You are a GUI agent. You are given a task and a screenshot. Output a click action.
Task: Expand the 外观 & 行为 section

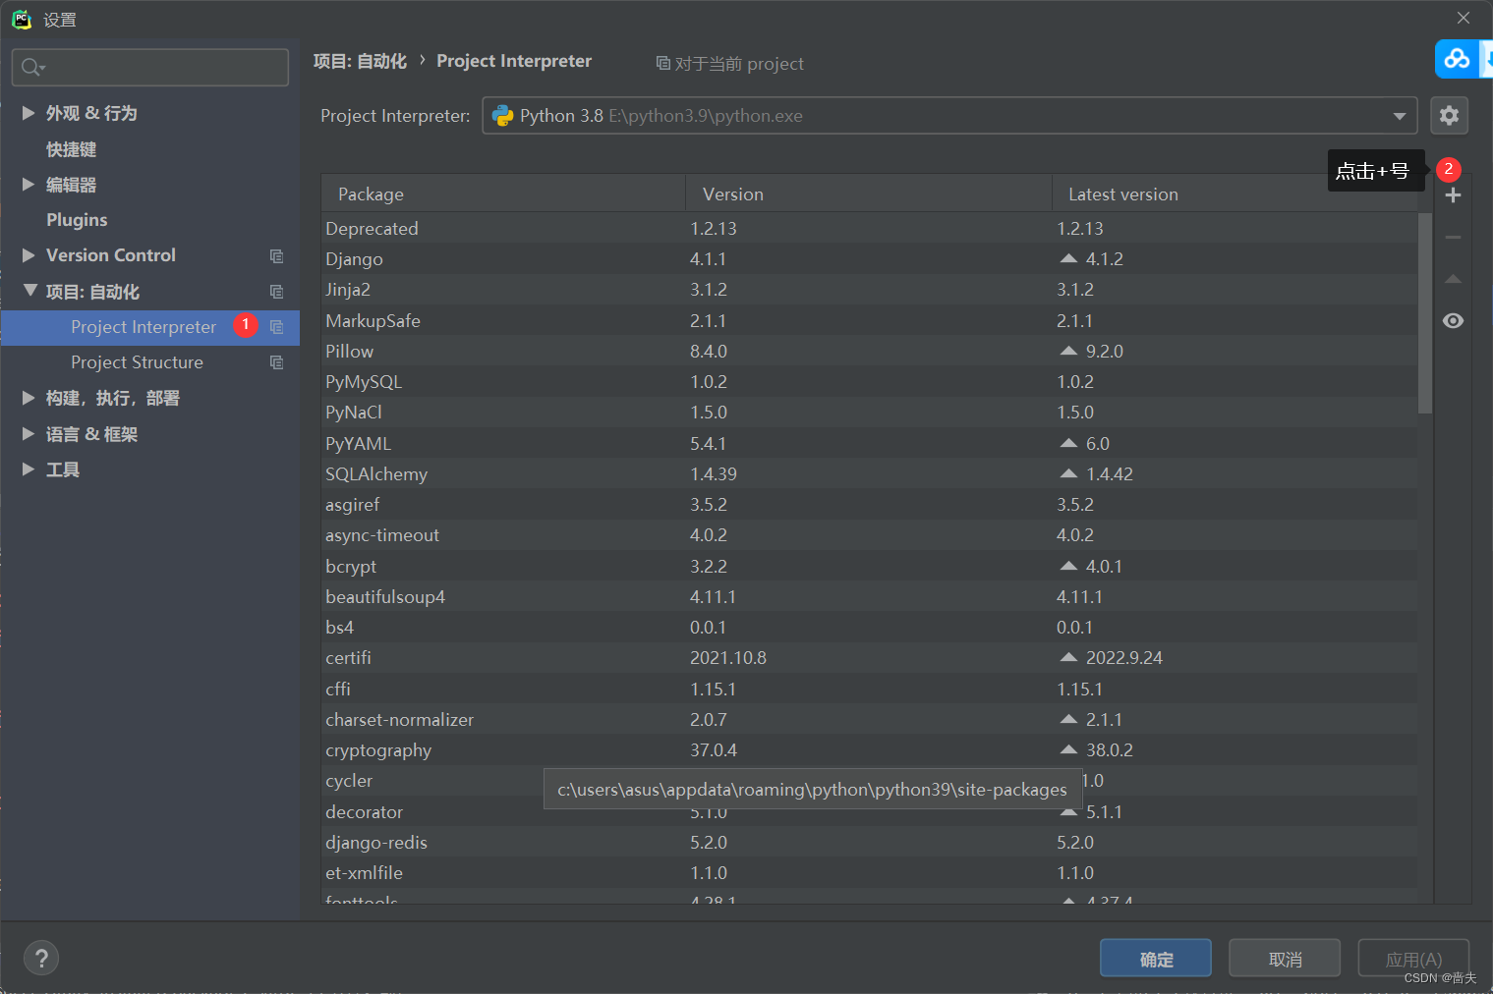click(29, 113)
